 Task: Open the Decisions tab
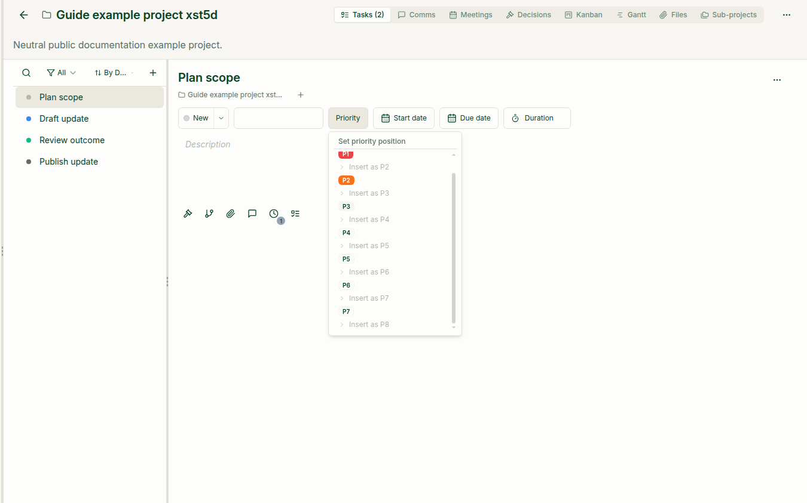pos(528,15)
